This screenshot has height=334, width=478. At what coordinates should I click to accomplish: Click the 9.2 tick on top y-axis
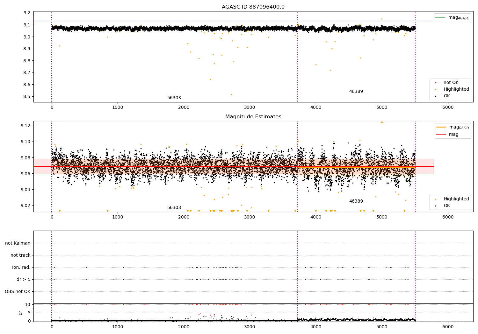point(27,13)
